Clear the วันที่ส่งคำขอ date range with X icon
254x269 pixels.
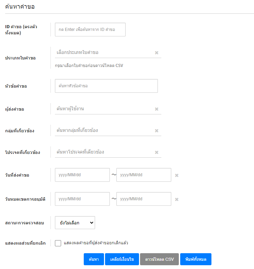click(x=177, y=175)
